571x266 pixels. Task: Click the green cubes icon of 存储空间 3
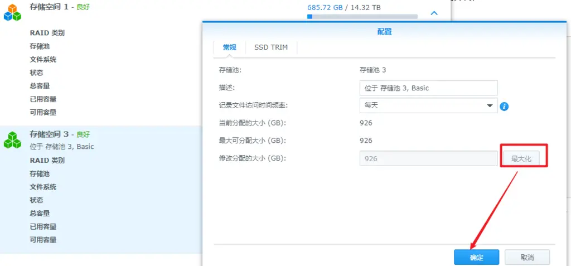coord(12,139)
